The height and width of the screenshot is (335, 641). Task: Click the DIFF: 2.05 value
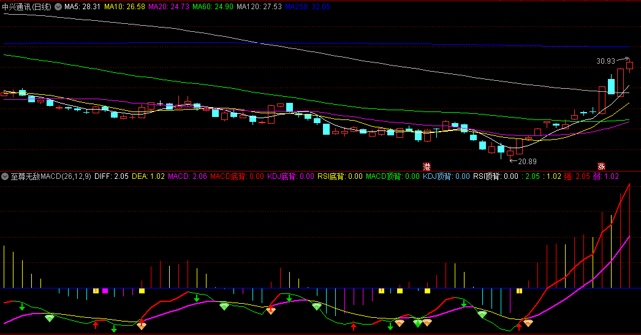111,176
